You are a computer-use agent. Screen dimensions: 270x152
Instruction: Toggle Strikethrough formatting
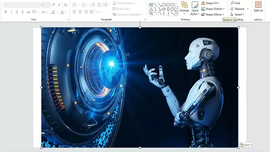[x=28, y=12]
